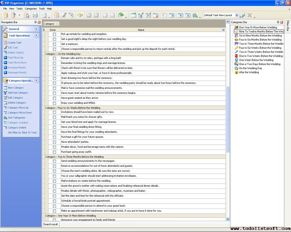Open the Default Task View Layout dropdown
Image resolution: width=291 pixels, height=232 pixels.
click(237, 15)
